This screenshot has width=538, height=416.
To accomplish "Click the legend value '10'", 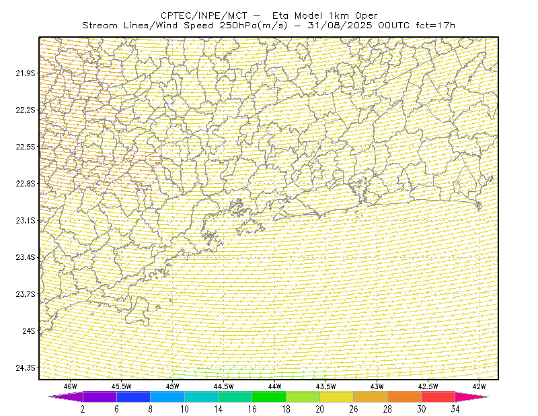I will point(184,409).
